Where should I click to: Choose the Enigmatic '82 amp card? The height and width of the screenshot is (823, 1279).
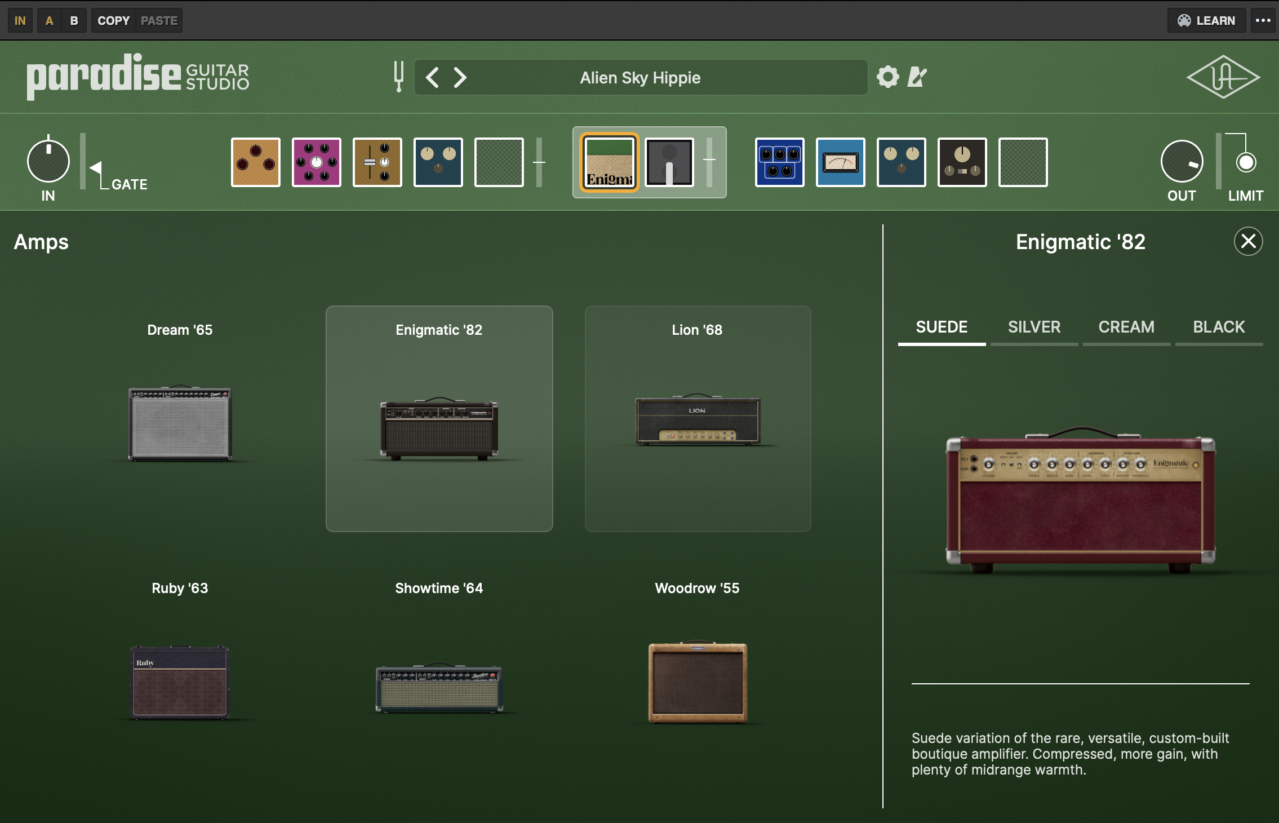439,418
